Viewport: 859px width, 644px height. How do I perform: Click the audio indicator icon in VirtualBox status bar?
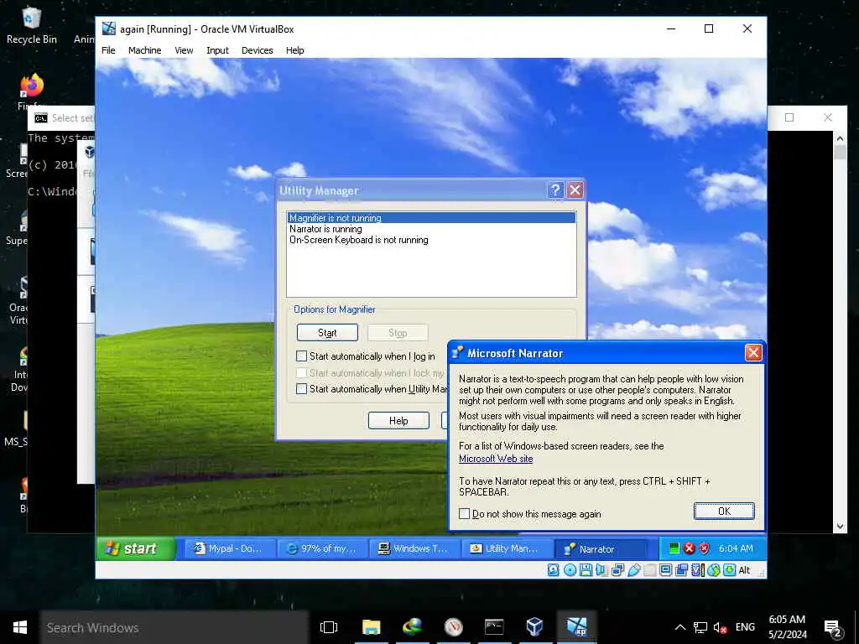point(601,570)
